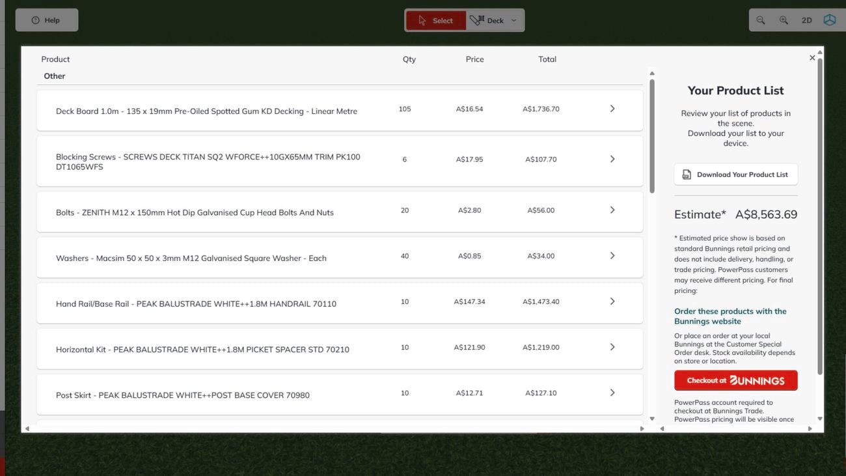Select the Washers Macsim Galvanised Square product name
Image resolution: width=846 pixels, height=476 pixels.
[x=191, y=259]
